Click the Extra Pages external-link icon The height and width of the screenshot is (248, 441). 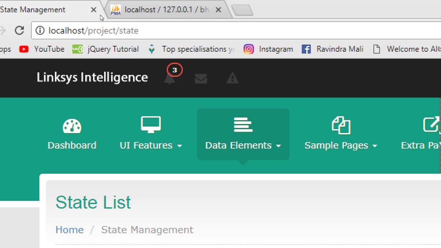[432, 125]
